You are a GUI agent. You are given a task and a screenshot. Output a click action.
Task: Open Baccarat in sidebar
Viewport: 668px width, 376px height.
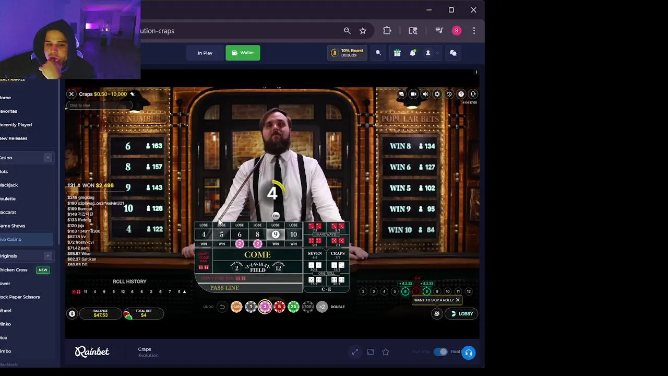click(8, 212)
